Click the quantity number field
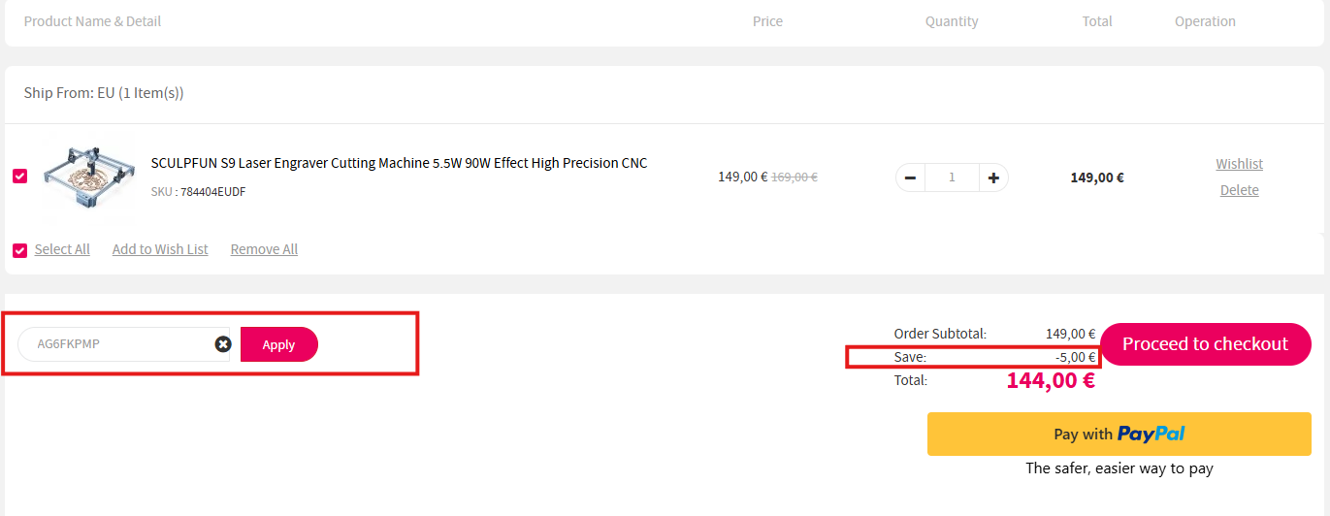Screen dimensions: 1330x516 (x=952, y=177)
